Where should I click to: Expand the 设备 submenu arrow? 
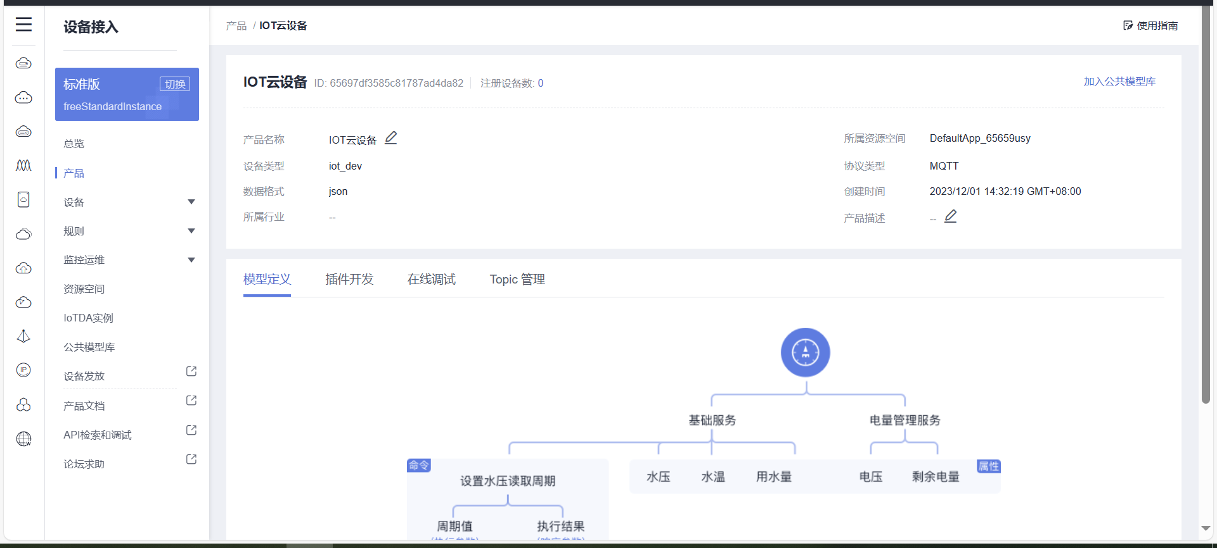tap(191, 202)
